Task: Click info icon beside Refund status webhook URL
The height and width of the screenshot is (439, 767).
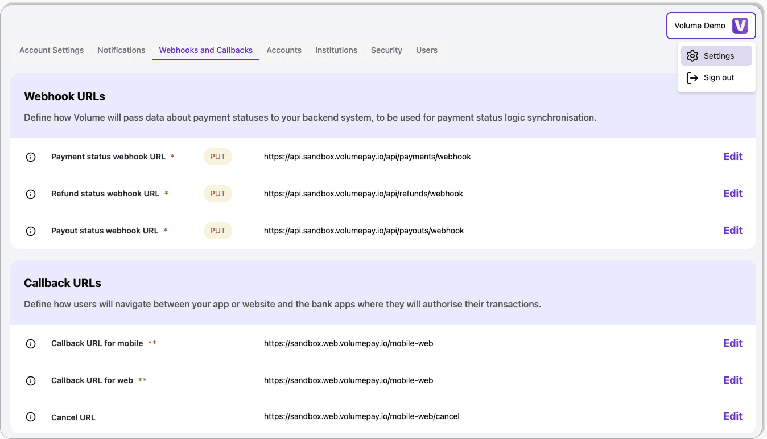Action: pyautogui.click(x=31, y=194)
